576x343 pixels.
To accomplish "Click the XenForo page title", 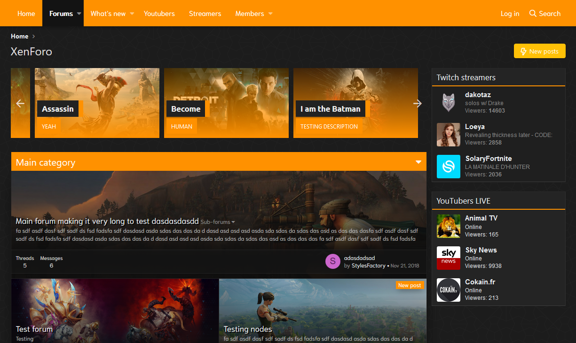I will [x=32, y=52].
